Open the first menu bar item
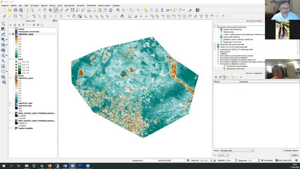The image size is (300, 169). click(x=5, y=6)
